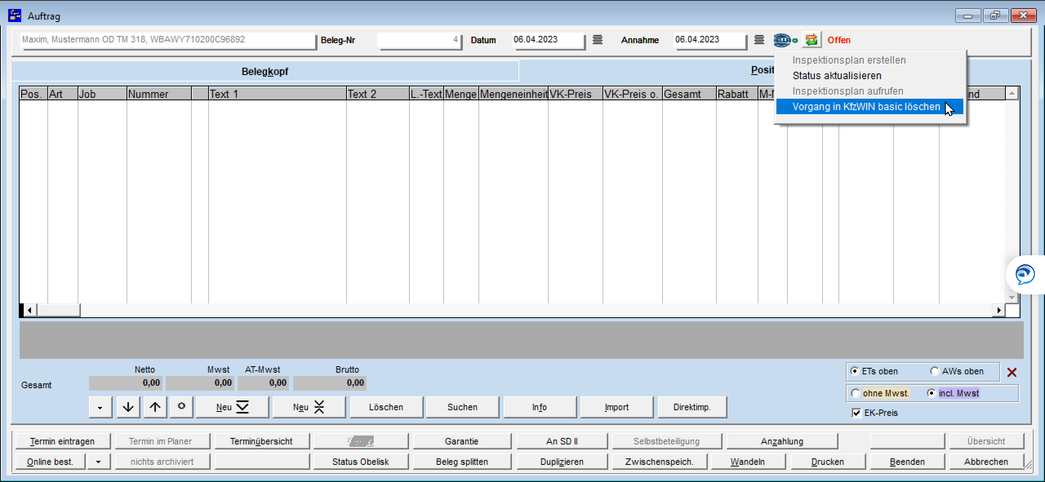Click the Abbrechen button
This screenshot has height=482, width=1045.
[x=986, y=462]
